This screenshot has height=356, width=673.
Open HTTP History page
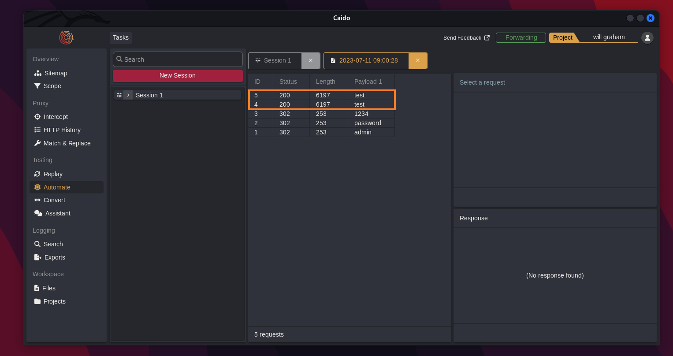click(67, 130)
